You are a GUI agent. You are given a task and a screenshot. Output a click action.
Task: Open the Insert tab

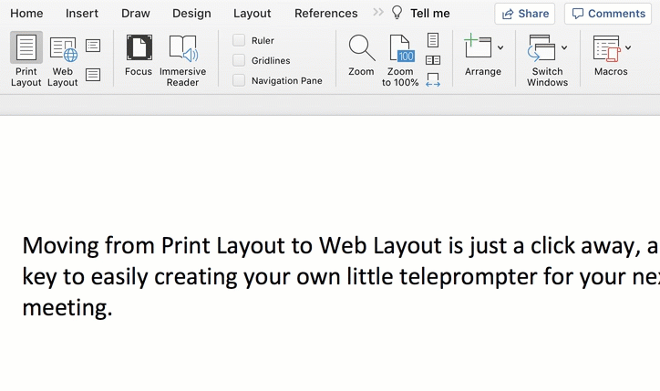coord(82,14)
